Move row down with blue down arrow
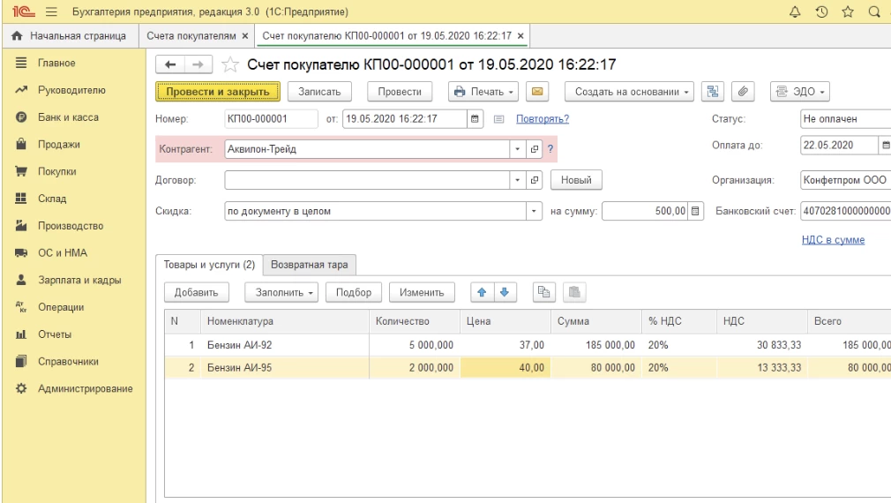 (x=504, y=292)
